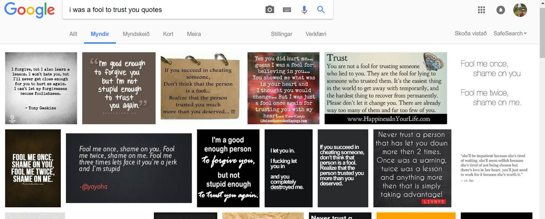
Task: Open brown 'I'm good enough to forgive you' image
Action: coord(119,88)
